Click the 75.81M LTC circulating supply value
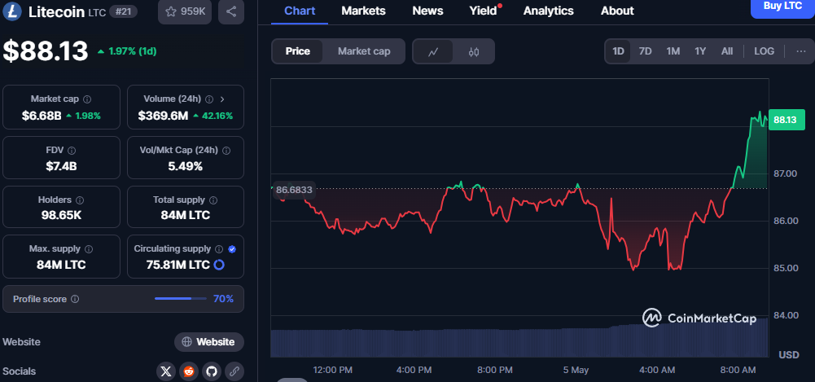The image size is (815, 382). 178,265
